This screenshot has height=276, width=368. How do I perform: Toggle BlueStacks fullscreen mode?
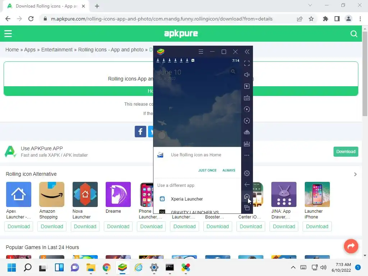click(x=247, y=63)
